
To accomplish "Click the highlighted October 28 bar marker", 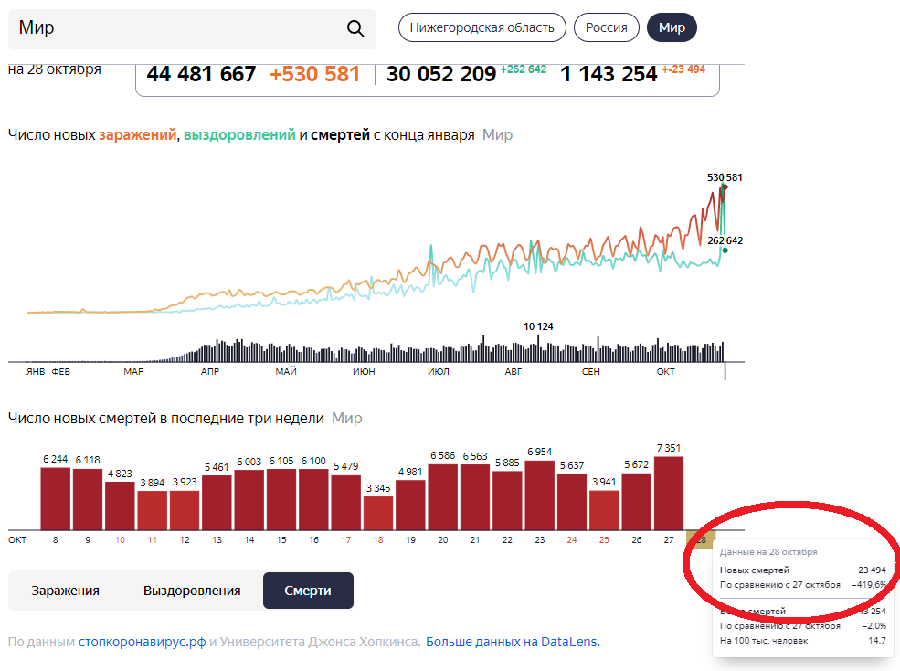I will click(702, 538).
